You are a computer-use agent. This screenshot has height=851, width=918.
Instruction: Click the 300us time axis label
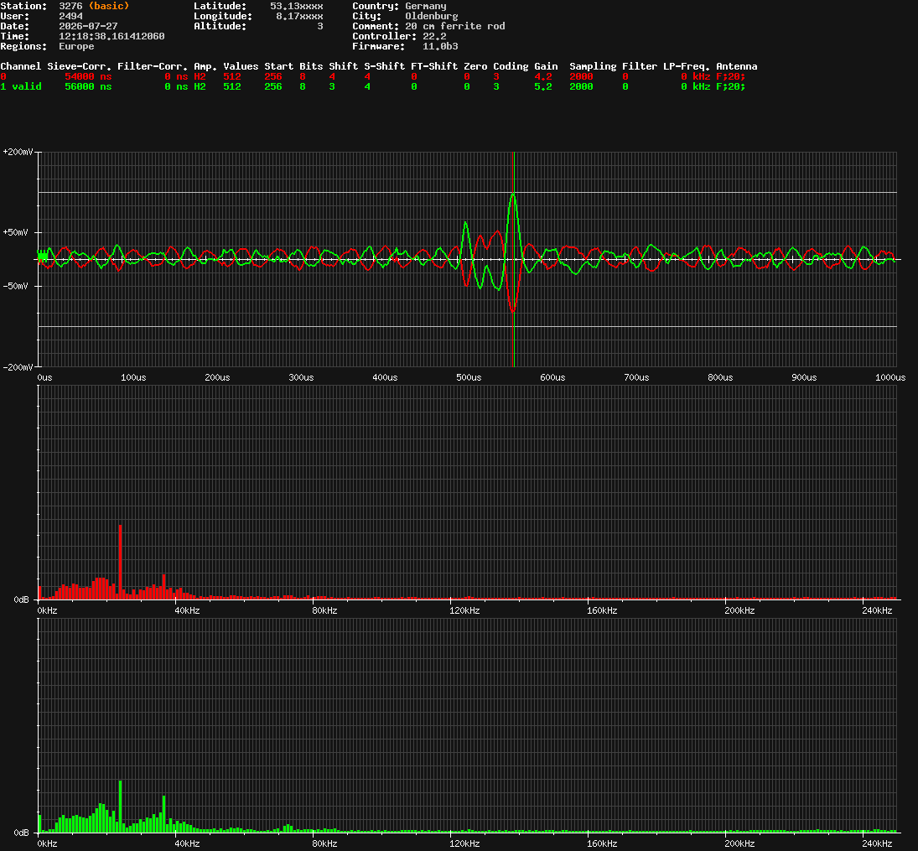pyautogui.click(x=301, y=377)
